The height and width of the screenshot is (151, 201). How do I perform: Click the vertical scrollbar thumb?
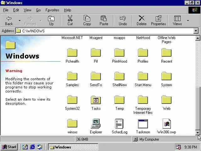coord(198,109)
